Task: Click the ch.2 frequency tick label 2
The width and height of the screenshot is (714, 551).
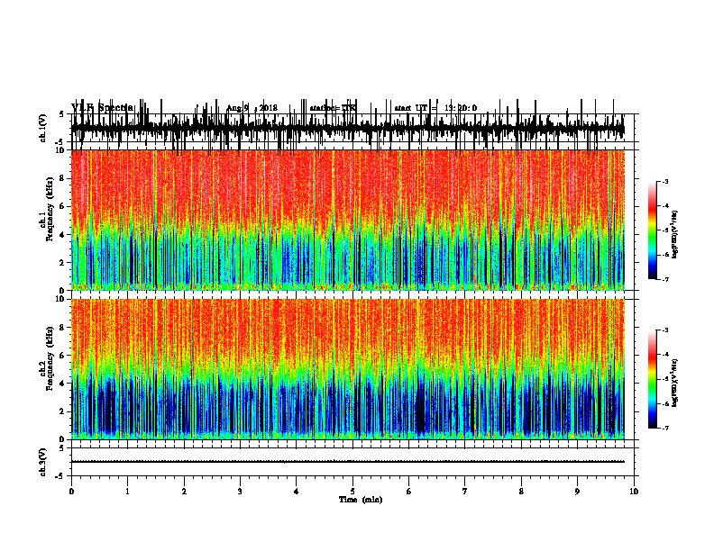Action: [63, 411]
